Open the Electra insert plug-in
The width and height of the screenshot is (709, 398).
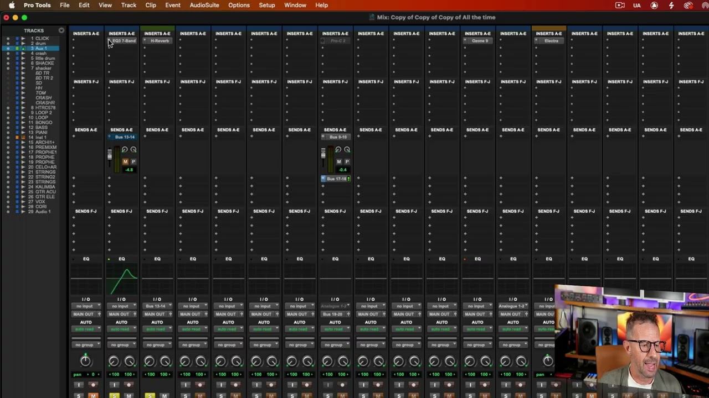(x=551, y=41)
